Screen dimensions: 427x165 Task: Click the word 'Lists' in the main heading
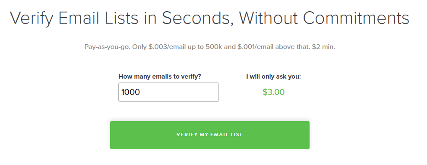(120, 18)
